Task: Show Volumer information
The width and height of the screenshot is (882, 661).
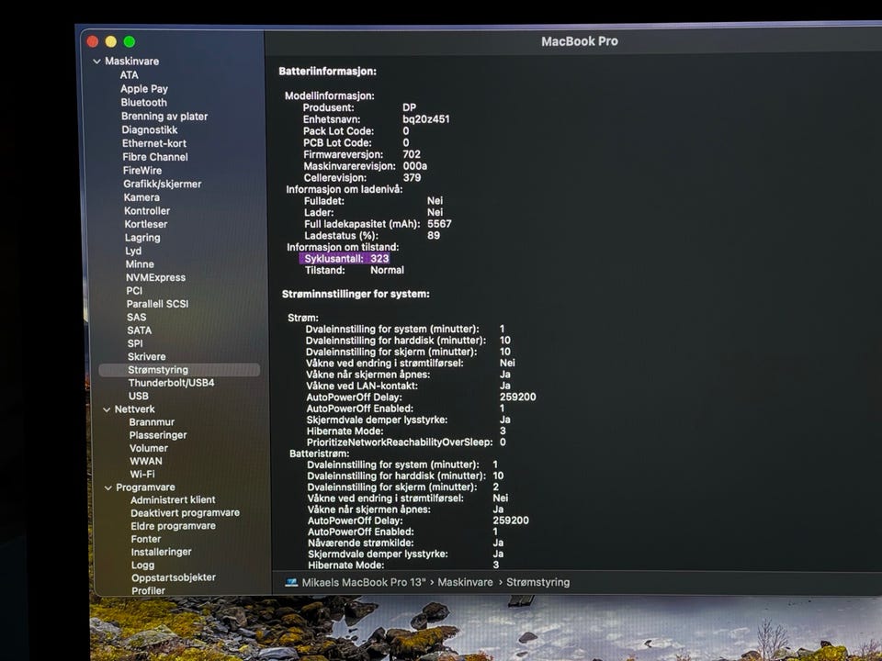Action: [149, 449]
